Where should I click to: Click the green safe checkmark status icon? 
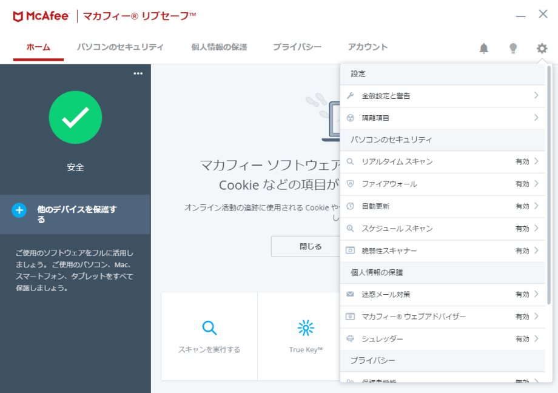75,118
